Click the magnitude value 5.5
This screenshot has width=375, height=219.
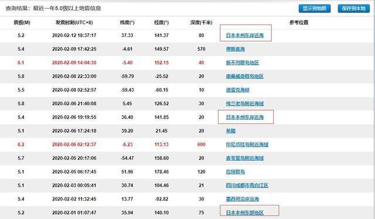click(x=21, y=90)
